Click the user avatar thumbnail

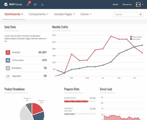(x=138, y=4)
